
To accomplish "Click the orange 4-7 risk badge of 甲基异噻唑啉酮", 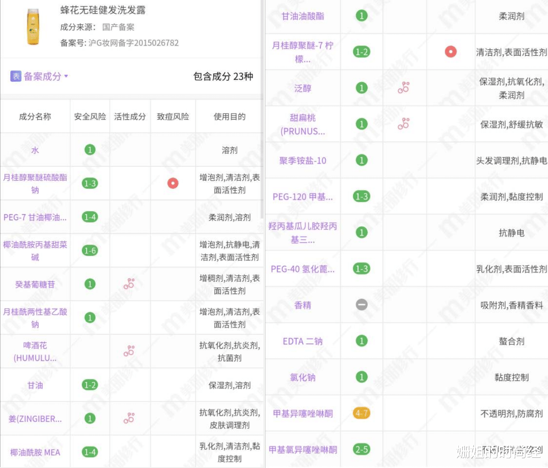I will [x=361, y=413].
